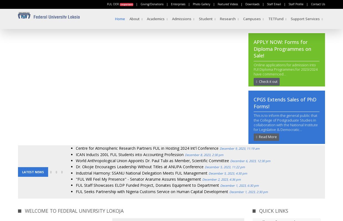The width and height of the screenshot is (343, 221).
Task: Open CPGS Extends Sales of PhD Forms heading
Action: [x=285, y=103]
